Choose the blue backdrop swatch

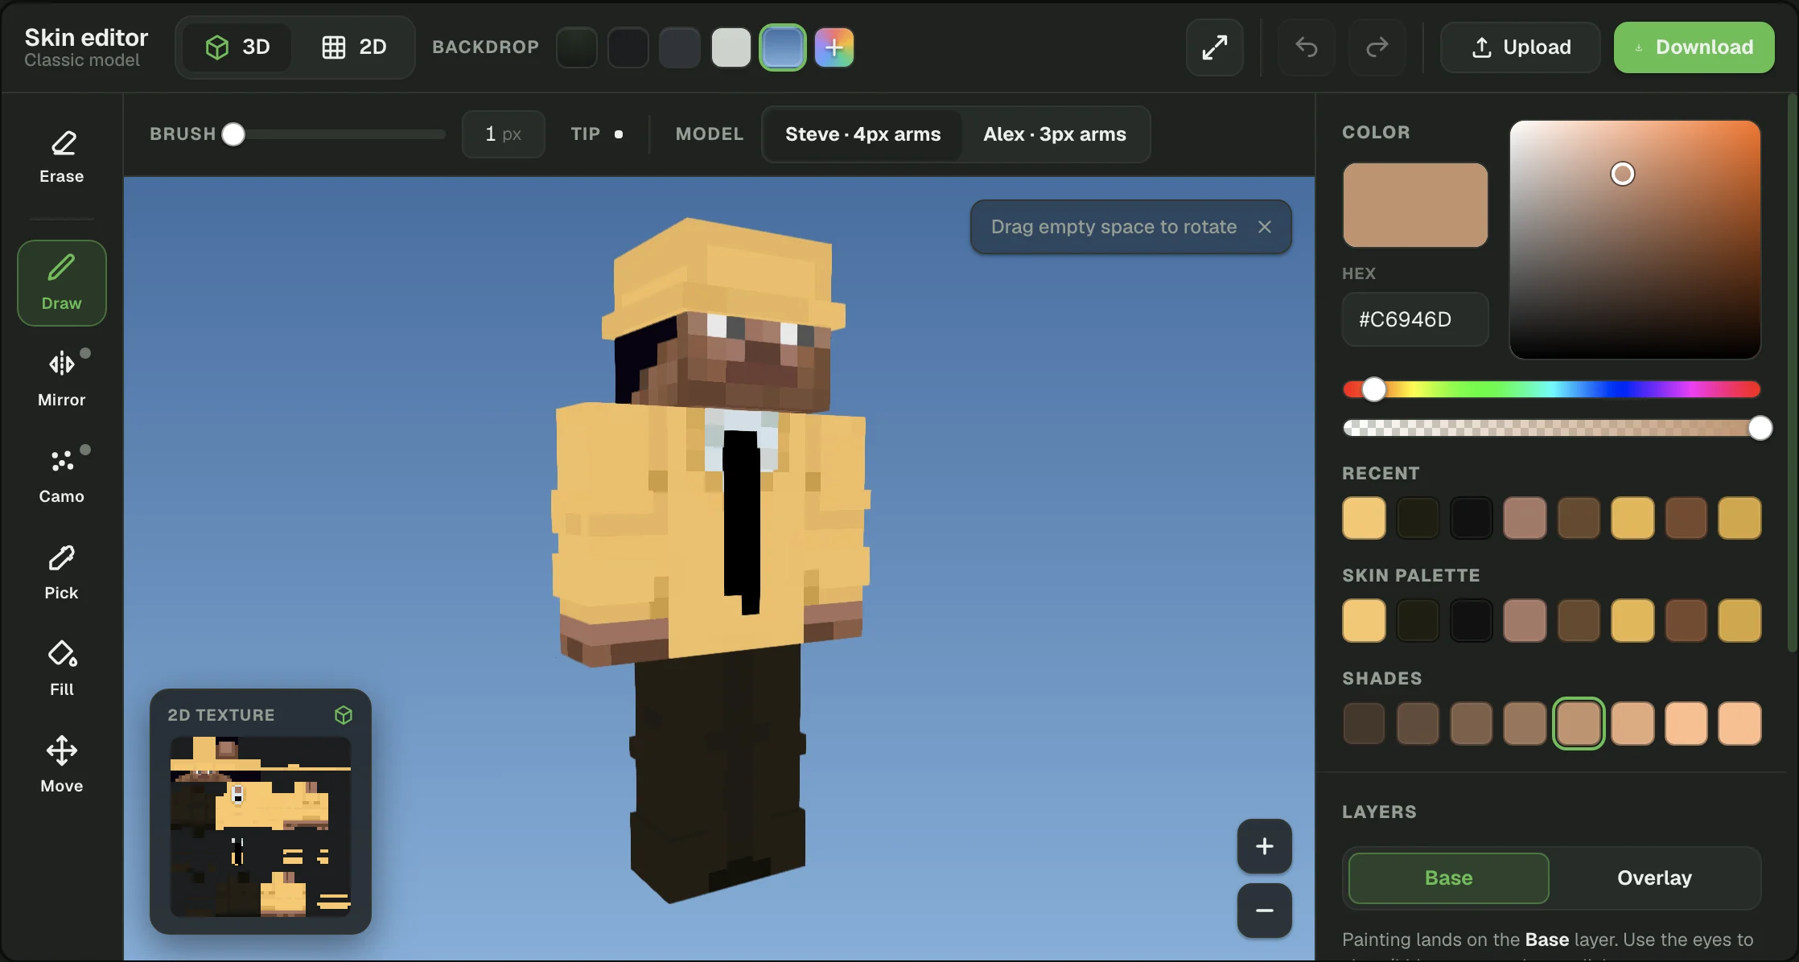tap(783, 47)
